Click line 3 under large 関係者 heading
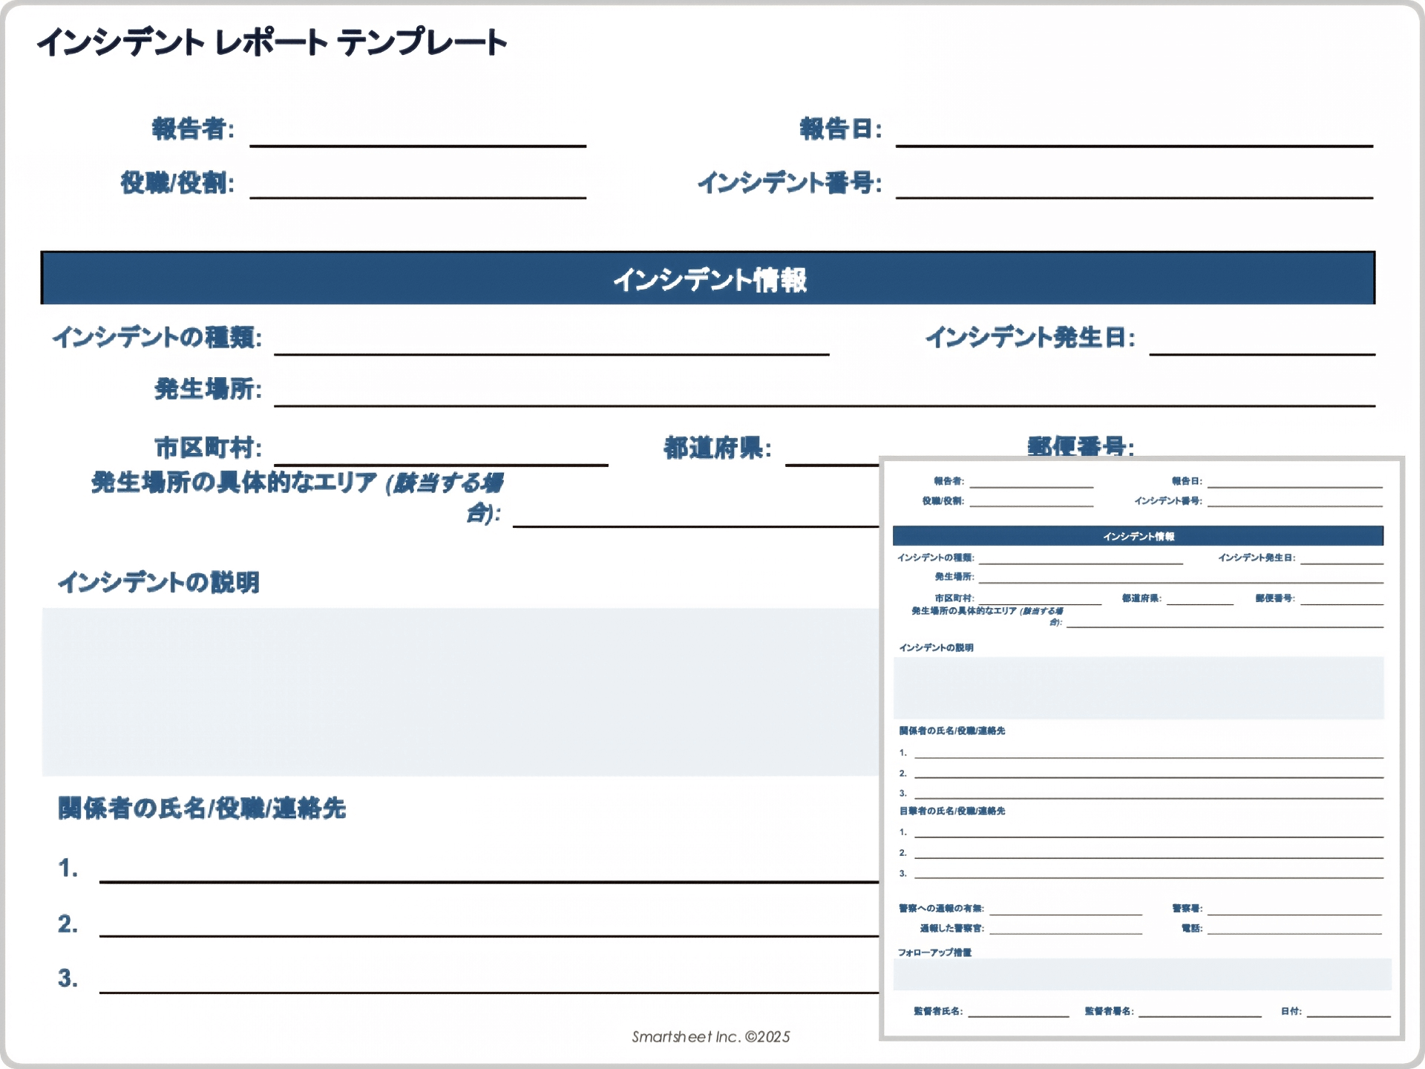Viewport: 1425px width, 1069px height. tap(489, 992)
